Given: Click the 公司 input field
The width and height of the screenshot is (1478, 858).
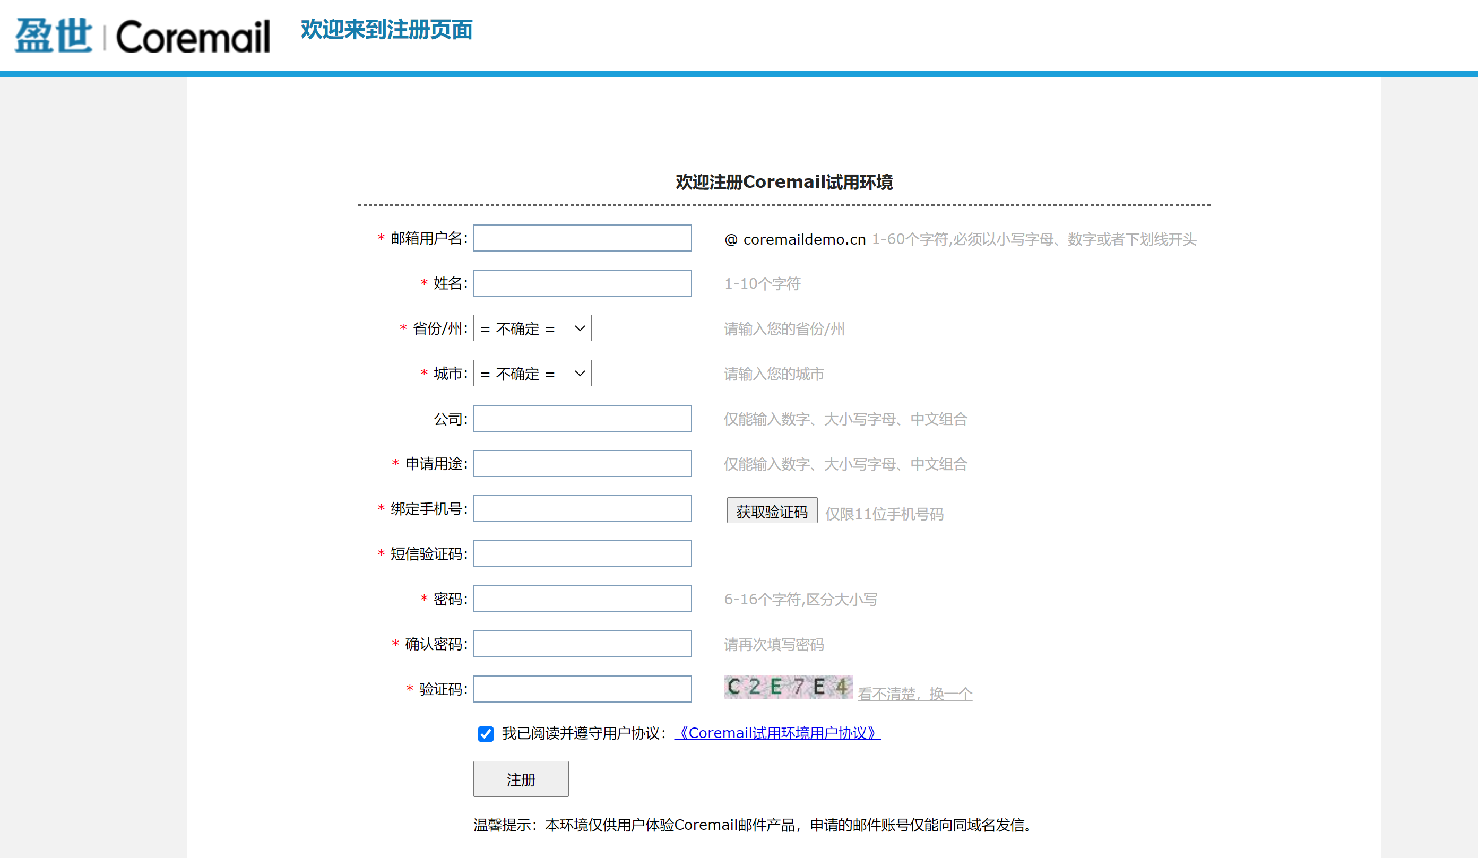Looking at the screenshot, I should [x=582, y=419].
